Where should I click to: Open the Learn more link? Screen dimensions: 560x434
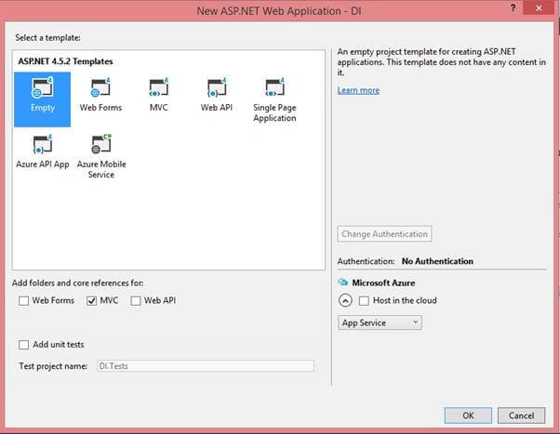(x=358, y=90)
